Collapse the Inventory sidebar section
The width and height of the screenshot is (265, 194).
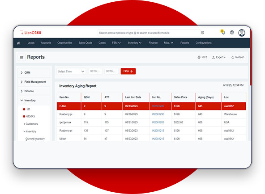34,101
